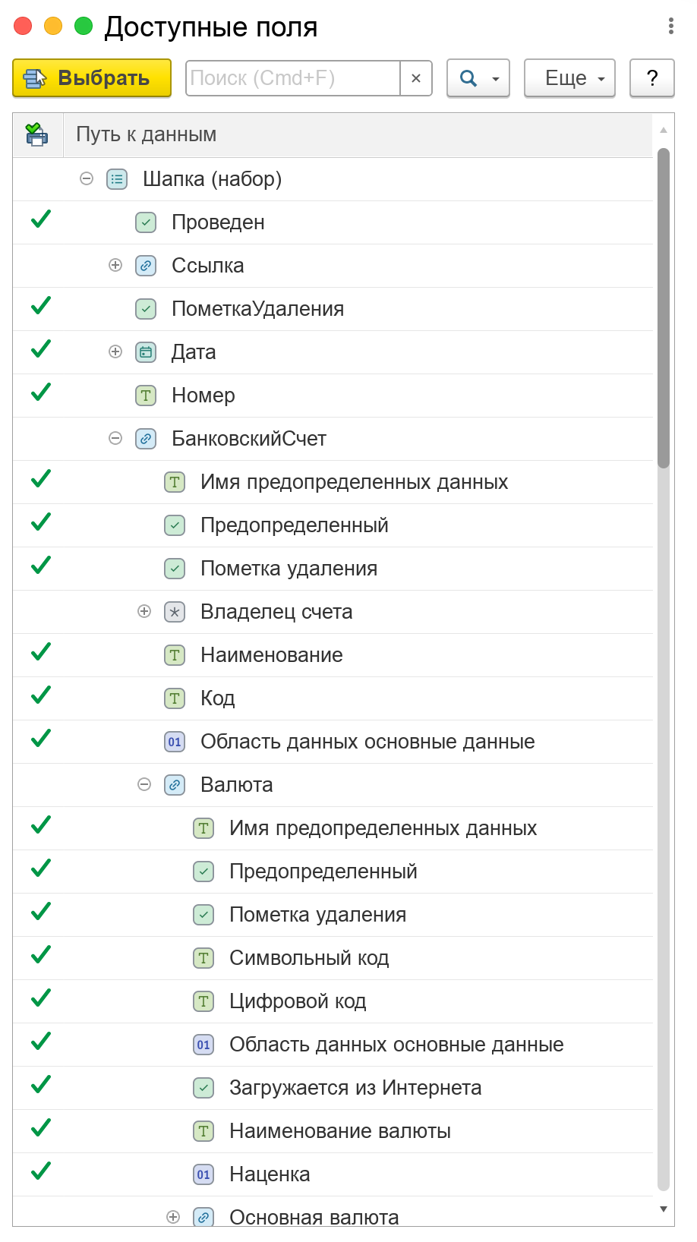
Task: Collapse the Валюта tree node
Action: (144, 785)
